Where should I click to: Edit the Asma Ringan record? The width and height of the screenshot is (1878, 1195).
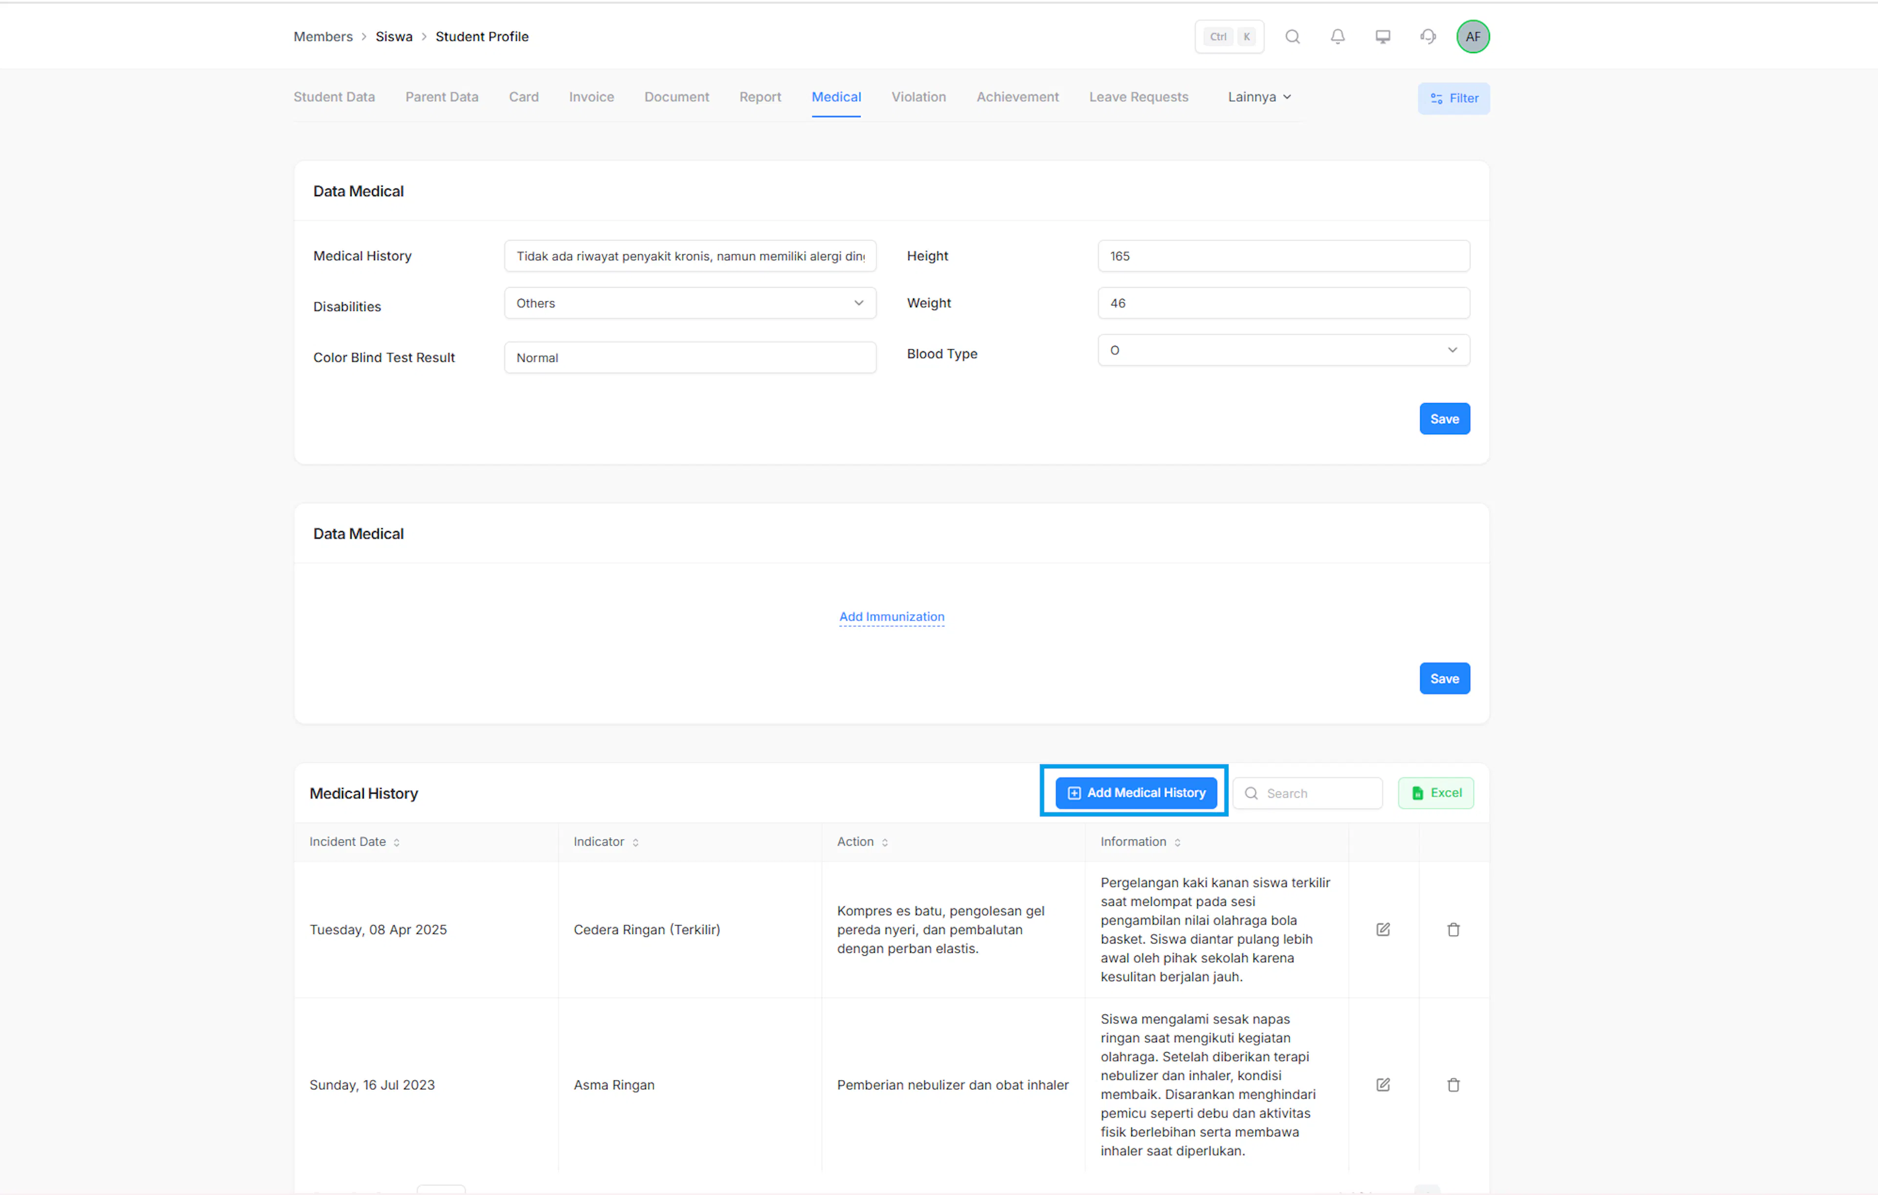coord(1383,1084)
